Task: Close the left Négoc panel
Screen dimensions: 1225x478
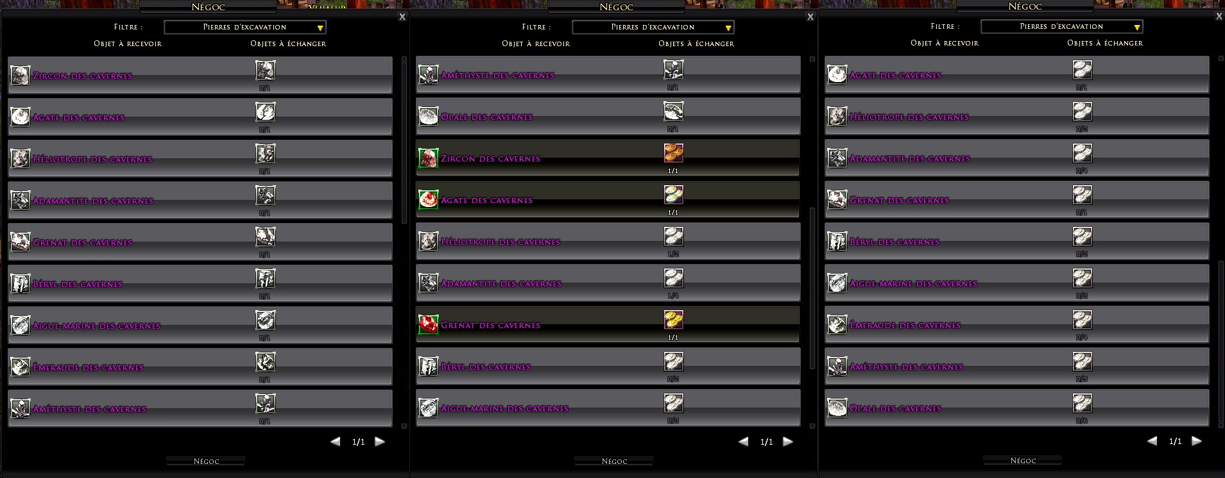Action: [x=402, y=17]
